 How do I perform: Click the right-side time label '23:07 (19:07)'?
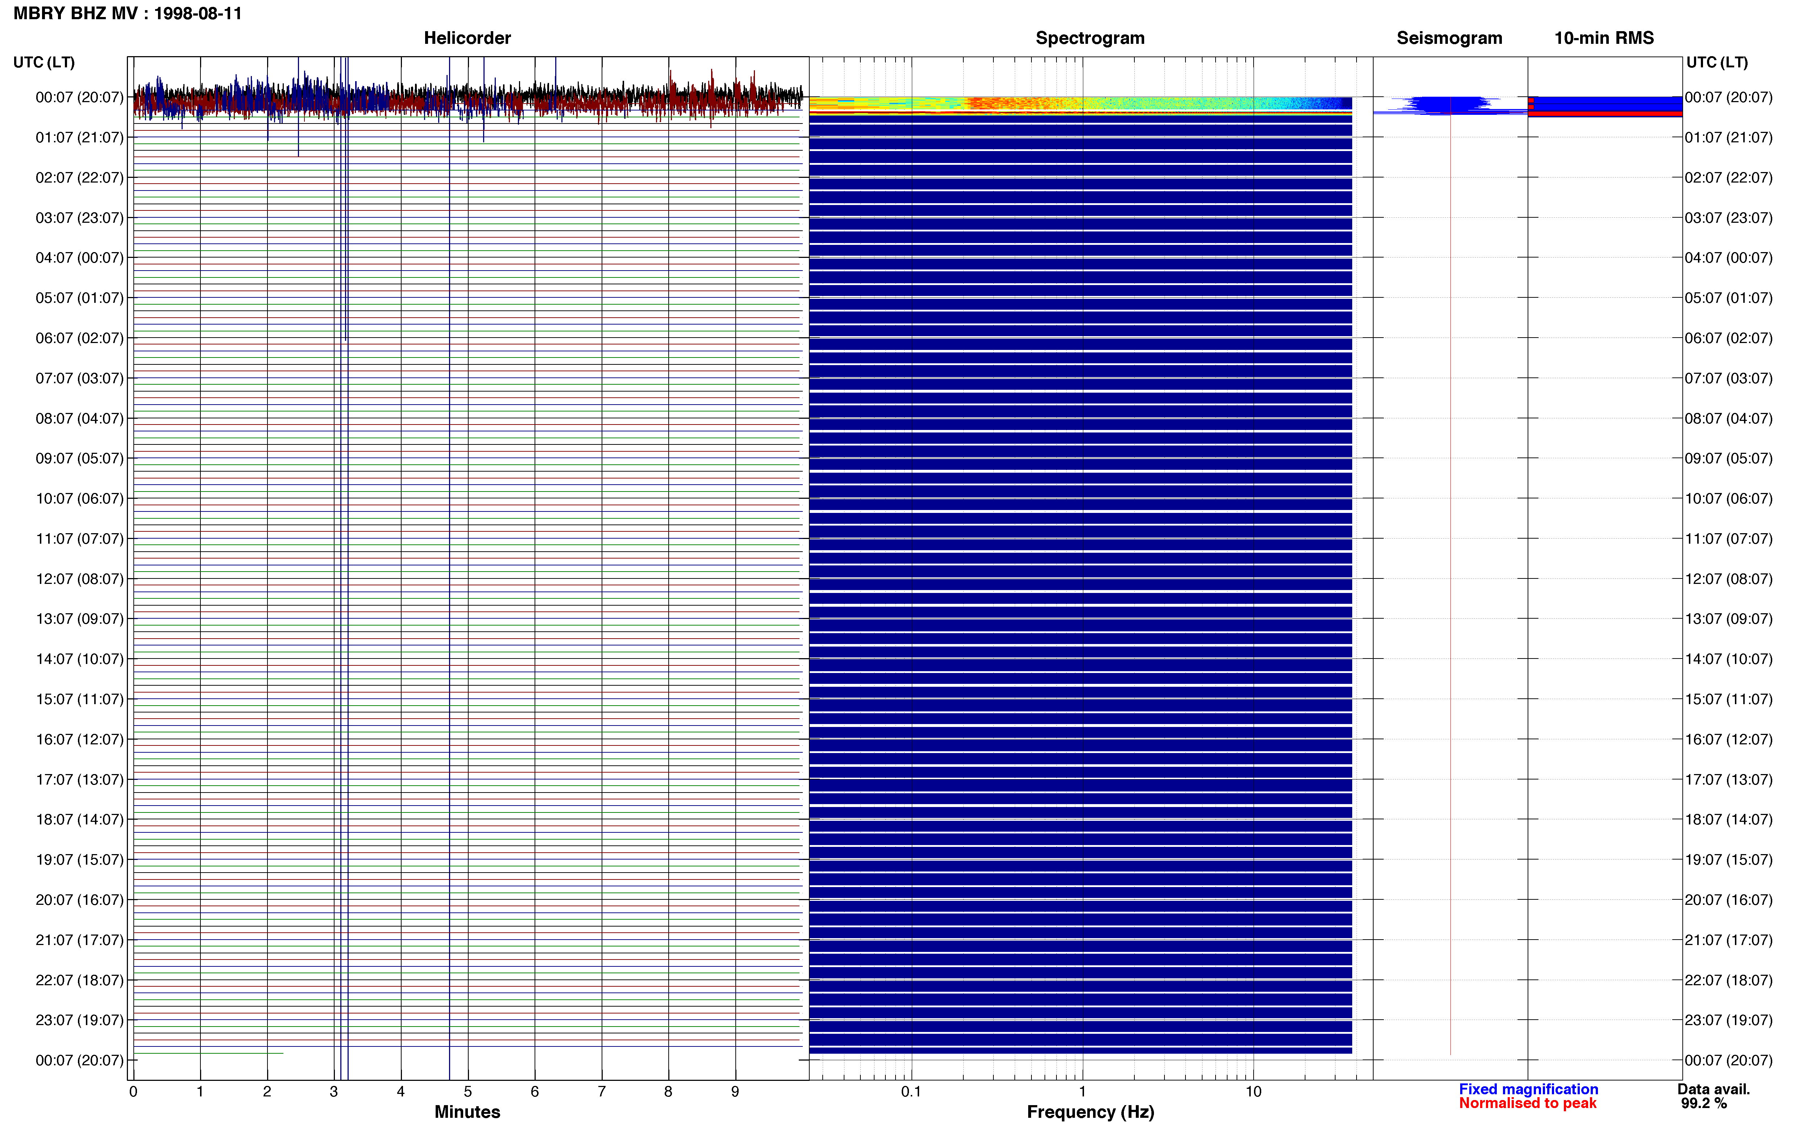[x=1729, y=1020]
